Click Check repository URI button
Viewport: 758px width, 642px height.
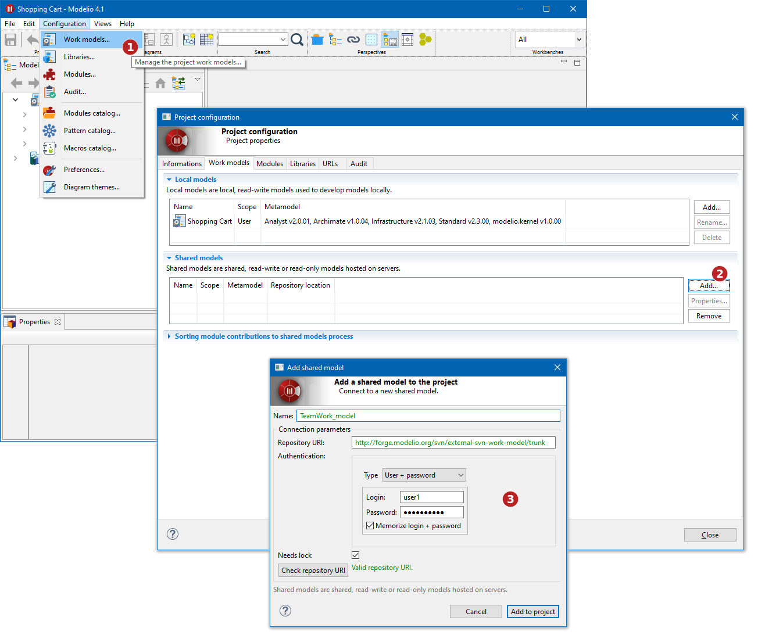(313, 571)
